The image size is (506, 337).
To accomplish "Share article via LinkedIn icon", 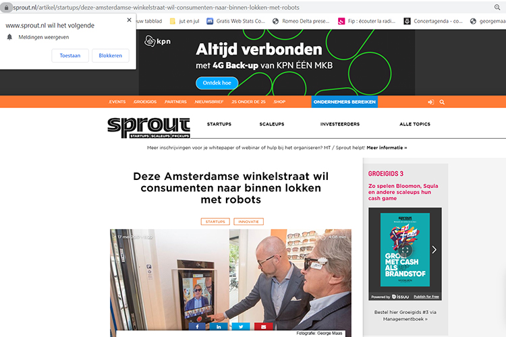I will click(x=219, y=326).
